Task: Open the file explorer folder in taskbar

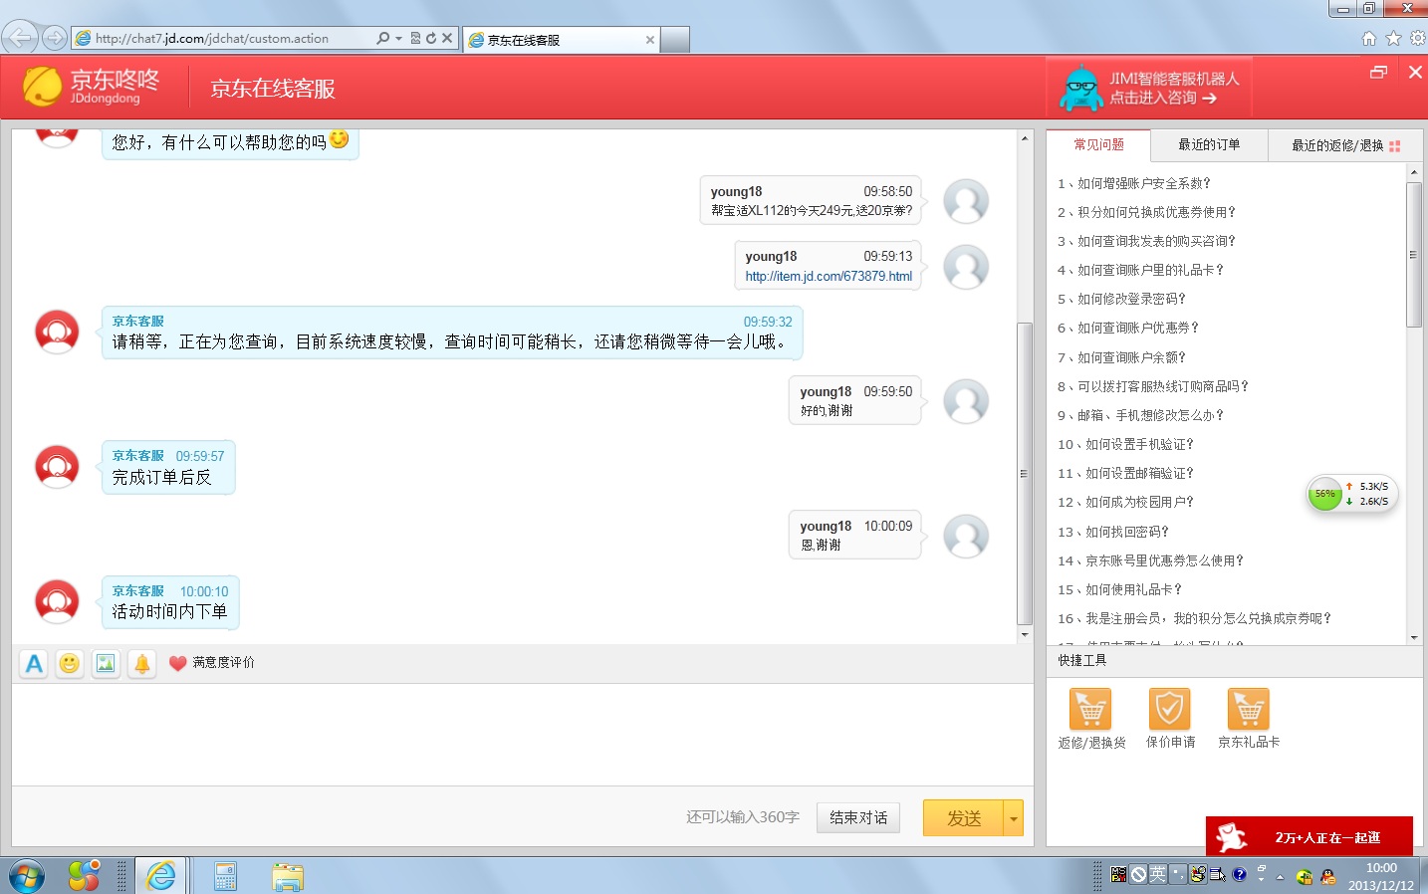Action: [x=287, y=876]
